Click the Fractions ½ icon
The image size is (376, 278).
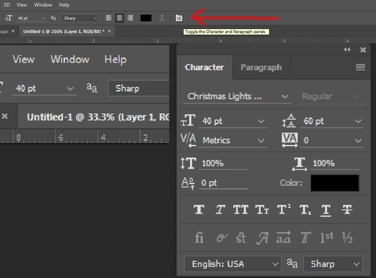coord(347,237)
